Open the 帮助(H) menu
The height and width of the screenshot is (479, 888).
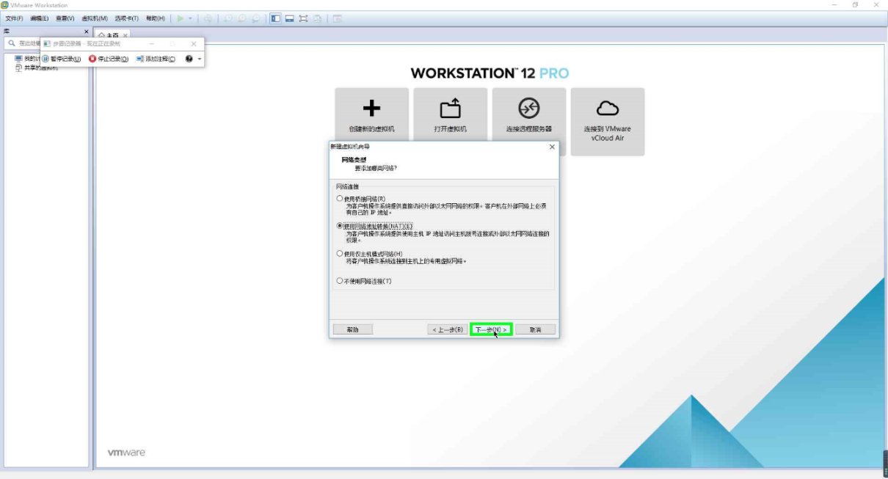tap(155, 18)
